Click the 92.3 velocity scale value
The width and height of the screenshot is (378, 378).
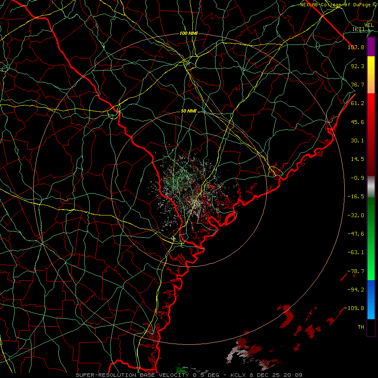pos(357,66)
